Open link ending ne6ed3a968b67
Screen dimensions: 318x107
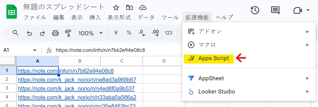point(77,80)
